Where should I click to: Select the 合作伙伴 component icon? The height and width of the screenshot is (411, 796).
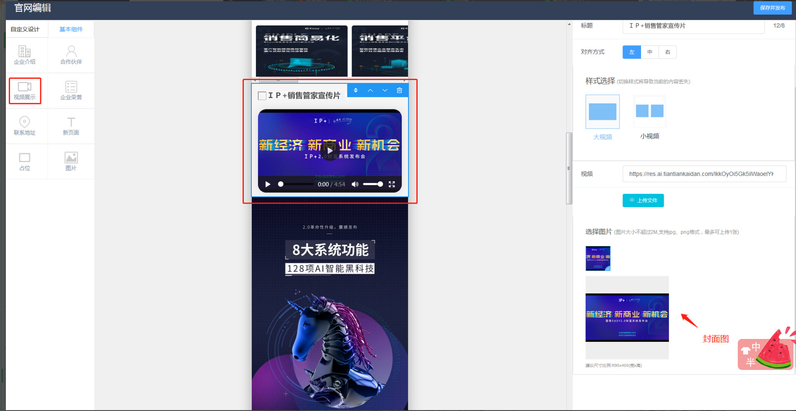point(71,55)
